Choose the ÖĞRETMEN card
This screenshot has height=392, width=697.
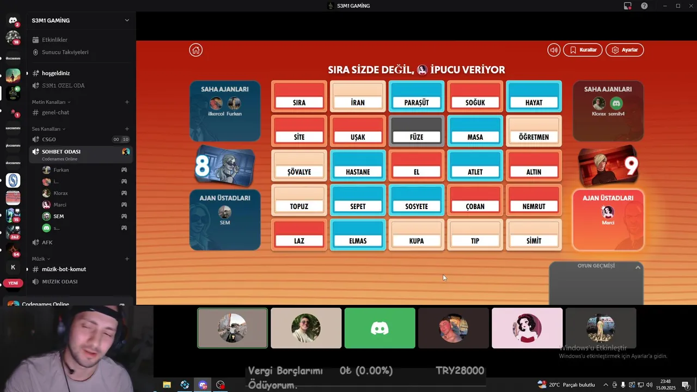(x=534, y=131)
